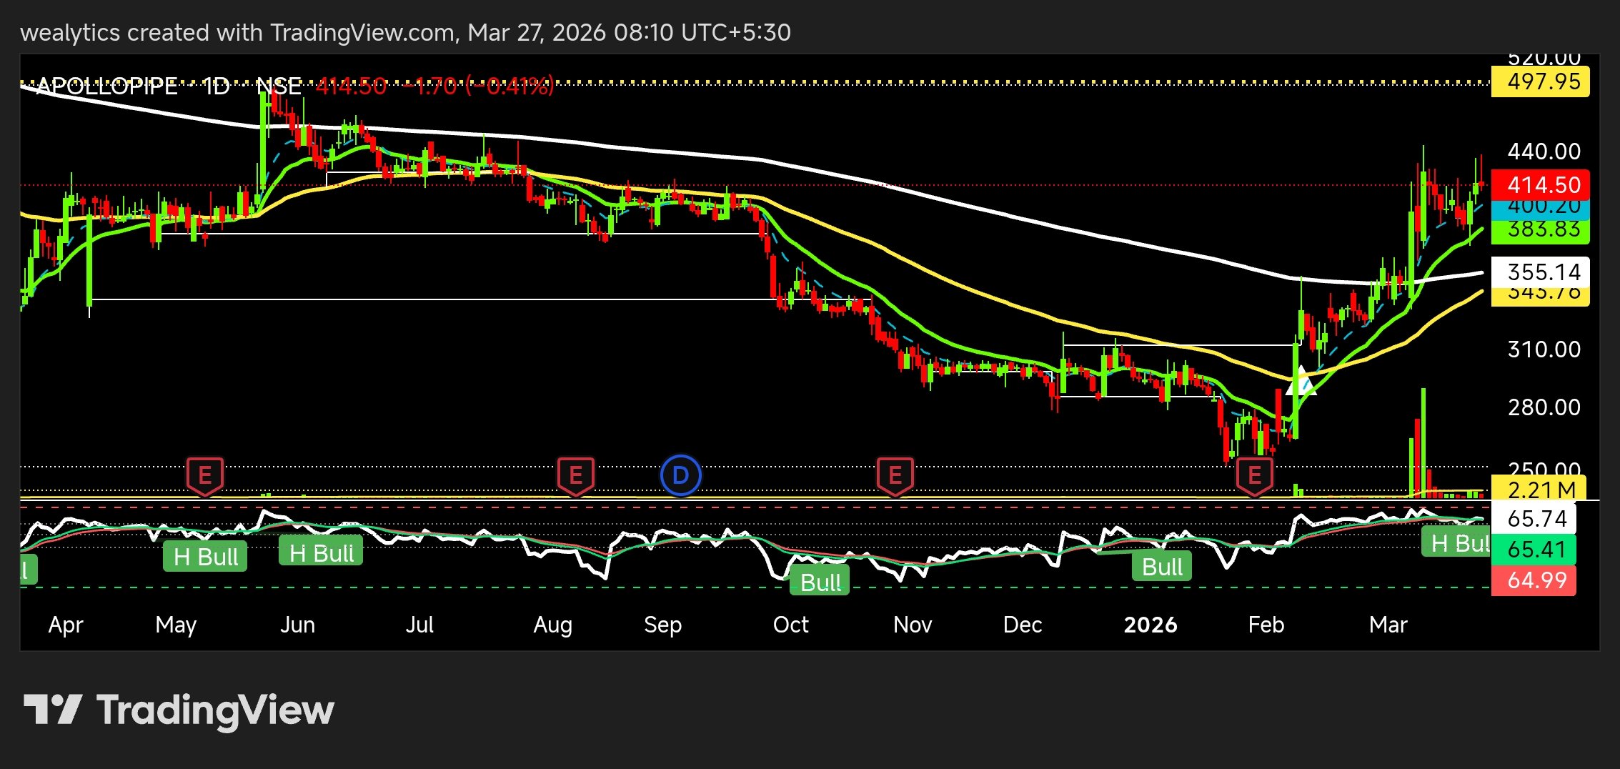
Task: Click the cut-off H Bull label near Mar
Action: 1456,543
